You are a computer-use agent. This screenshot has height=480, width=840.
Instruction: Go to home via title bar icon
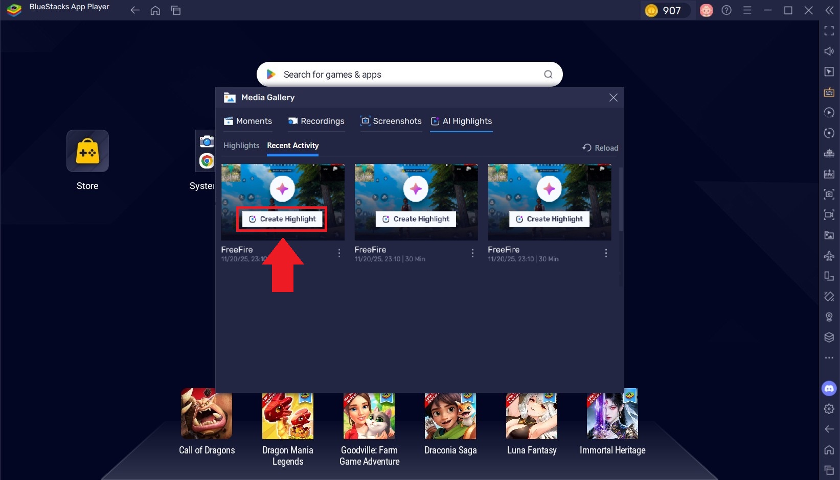point(155,10)
